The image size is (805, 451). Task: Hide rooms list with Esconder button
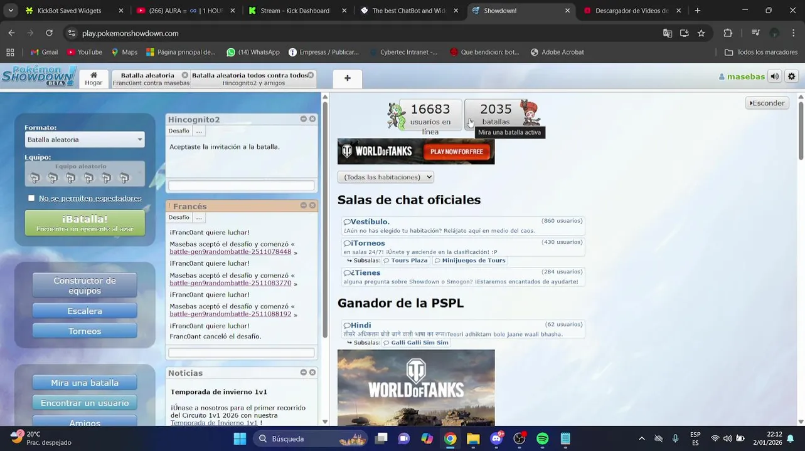pos(767,103)
